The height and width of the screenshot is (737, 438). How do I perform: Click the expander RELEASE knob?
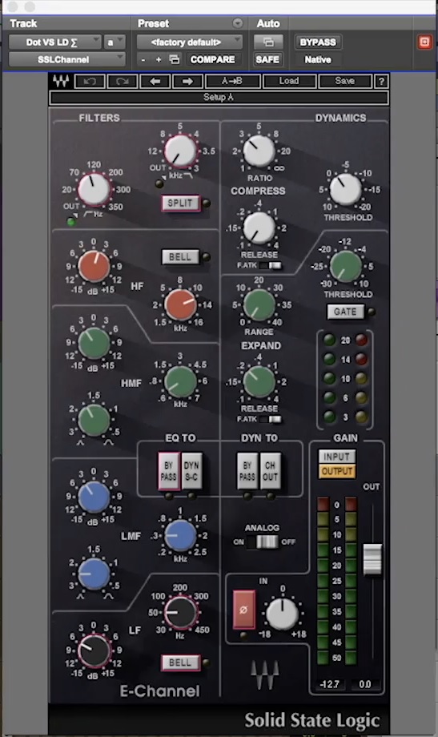259,381
